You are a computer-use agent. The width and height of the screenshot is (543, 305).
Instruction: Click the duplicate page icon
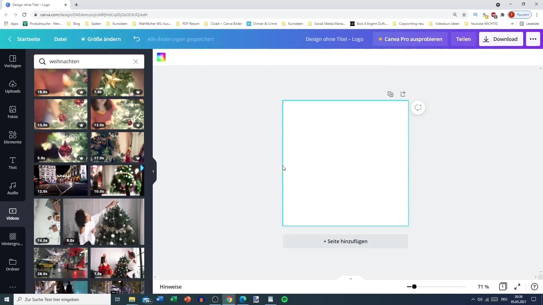point(390,94)
